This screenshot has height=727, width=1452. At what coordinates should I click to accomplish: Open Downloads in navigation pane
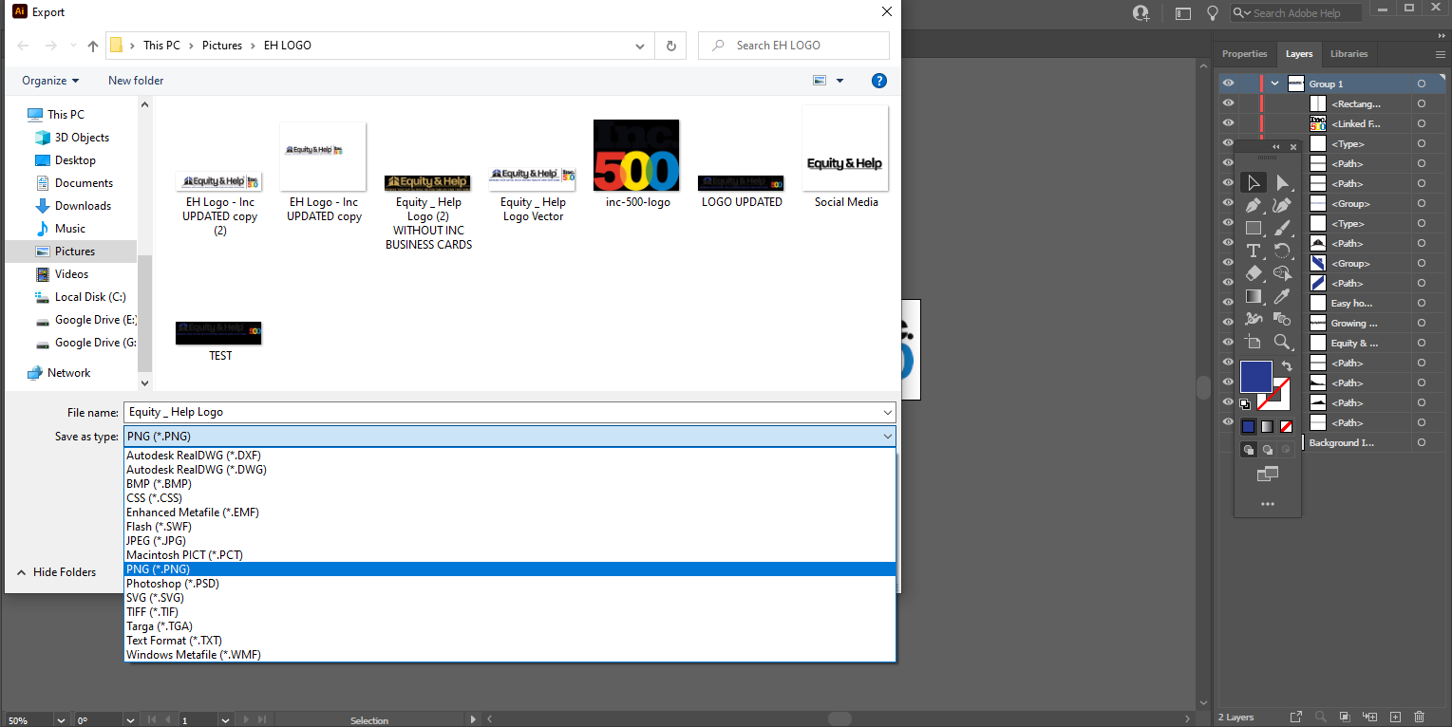[x=83, y=206]
